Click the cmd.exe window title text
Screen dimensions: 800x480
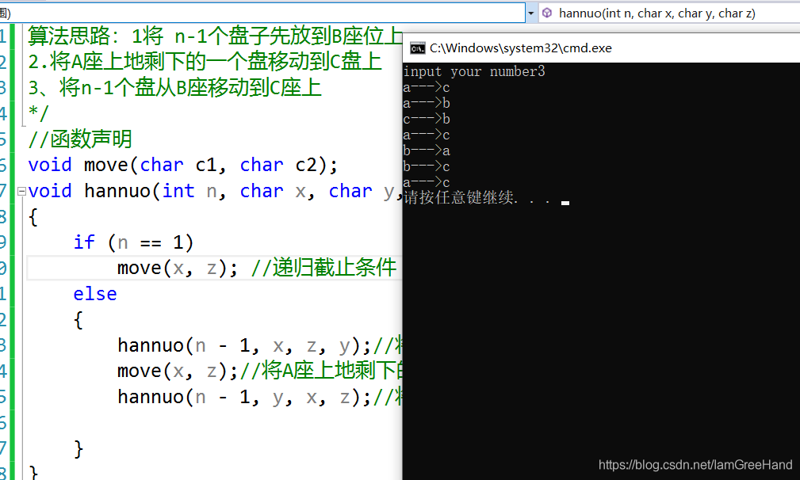tap(520, 48)
